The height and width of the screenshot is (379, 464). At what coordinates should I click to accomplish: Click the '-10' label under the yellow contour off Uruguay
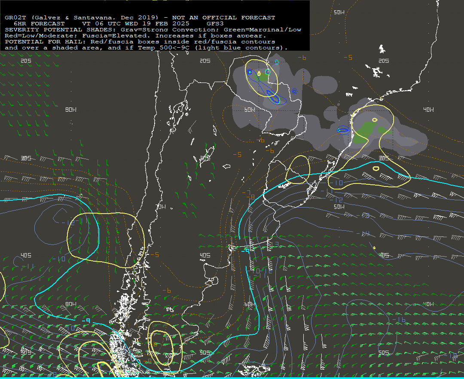336,183
